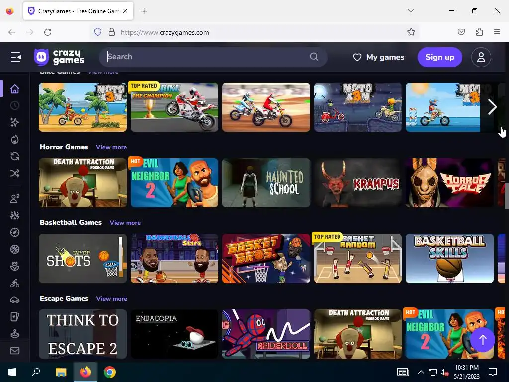Open the Windows Start menu
This screenshot has width=509, height=382.
(x=12, y=372)
